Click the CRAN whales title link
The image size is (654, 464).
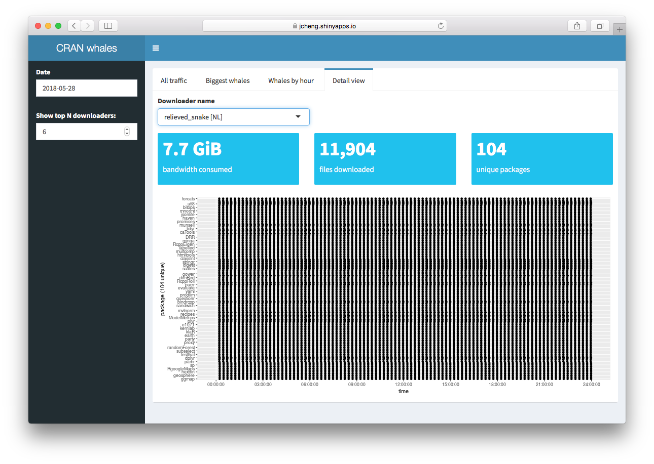(87, 48)
